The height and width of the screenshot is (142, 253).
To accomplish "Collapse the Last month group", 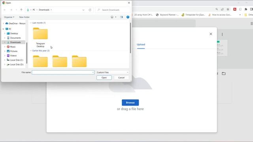I will pos(31,23).
